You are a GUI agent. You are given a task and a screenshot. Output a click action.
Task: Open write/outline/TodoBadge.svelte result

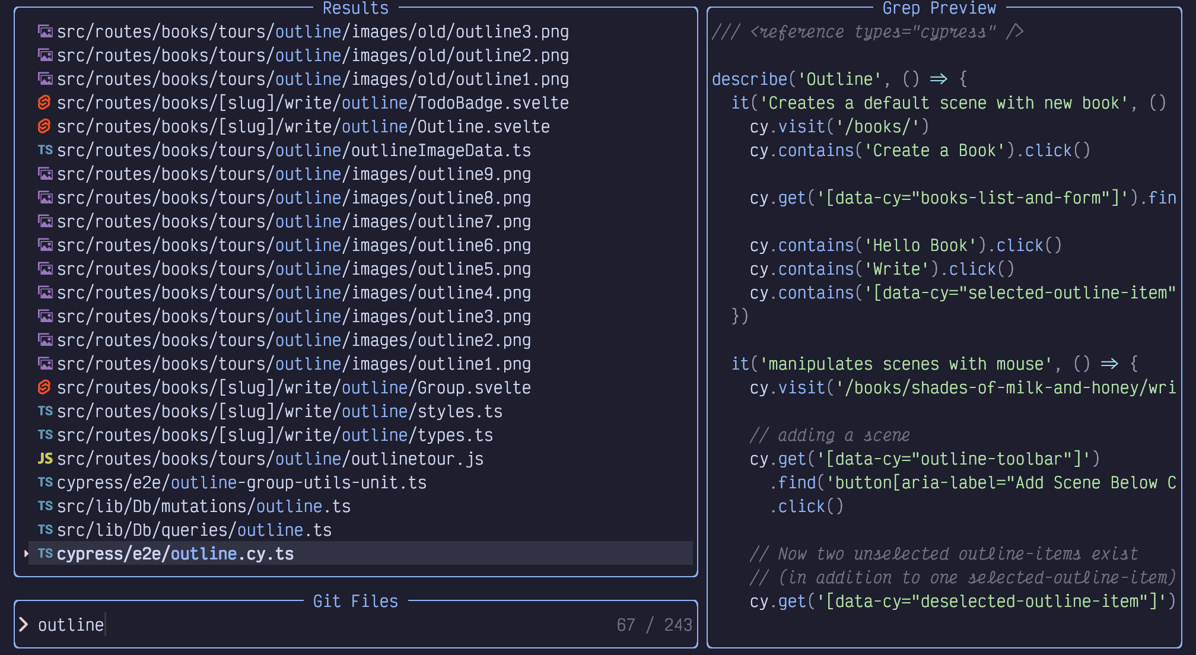point(313,103)
